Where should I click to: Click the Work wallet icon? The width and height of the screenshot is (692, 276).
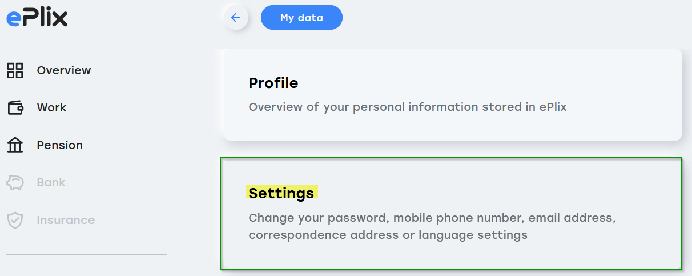pos(15,107)
